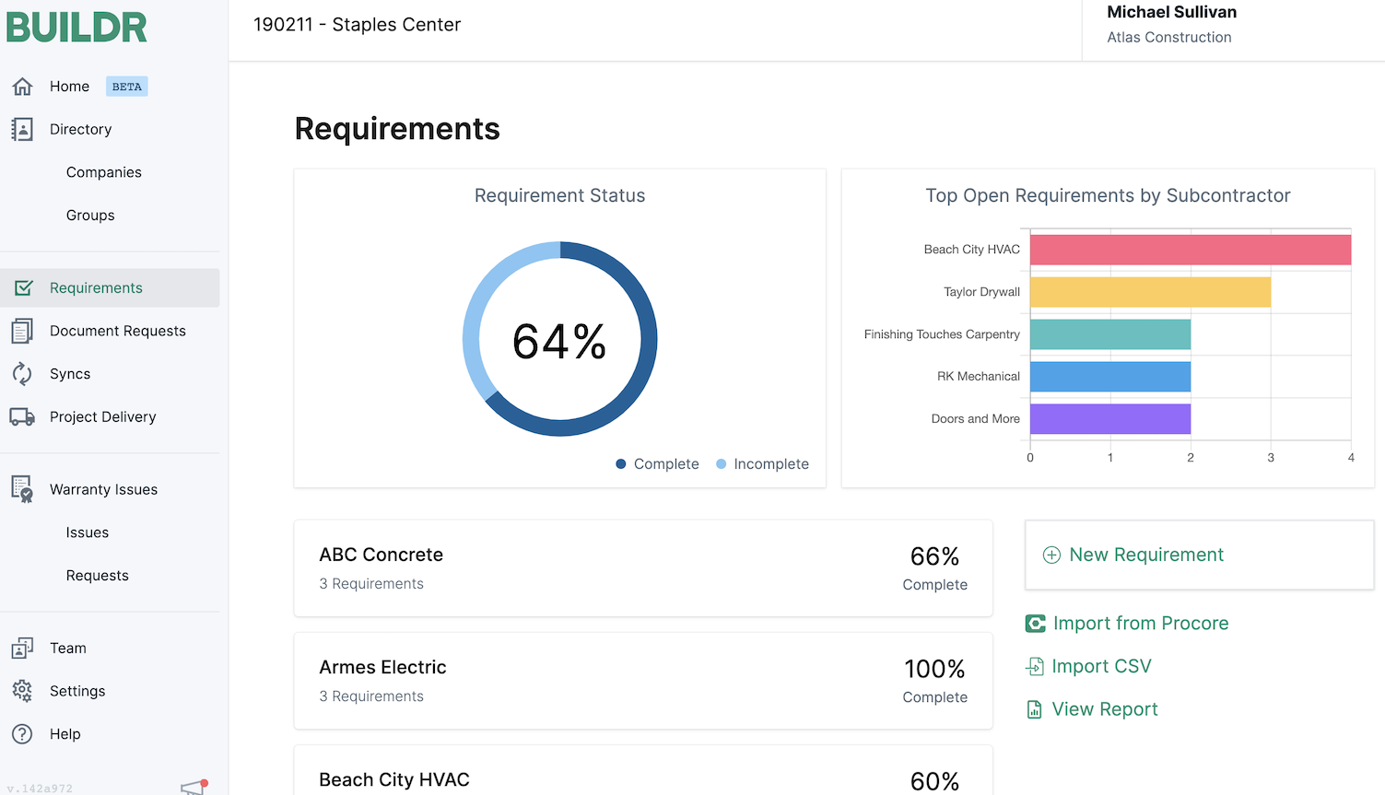Click the red Beach City HVAC bar
The height and width of the screenshot is (795, 1385).
[1190, 250]
